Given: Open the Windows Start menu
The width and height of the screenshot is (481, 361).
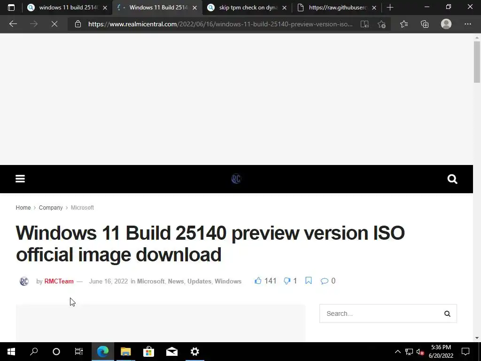Looking at the screenshot, I should point(11,352).
